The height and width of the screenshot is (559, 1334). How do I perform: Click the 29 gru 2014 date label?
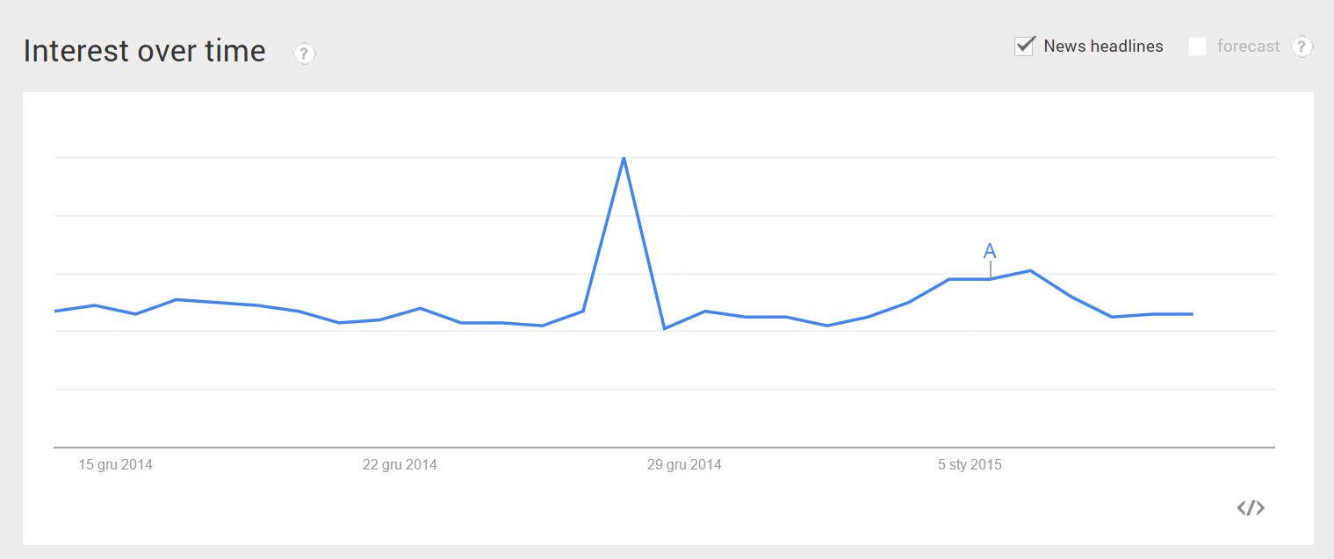(x=684, y=465)
